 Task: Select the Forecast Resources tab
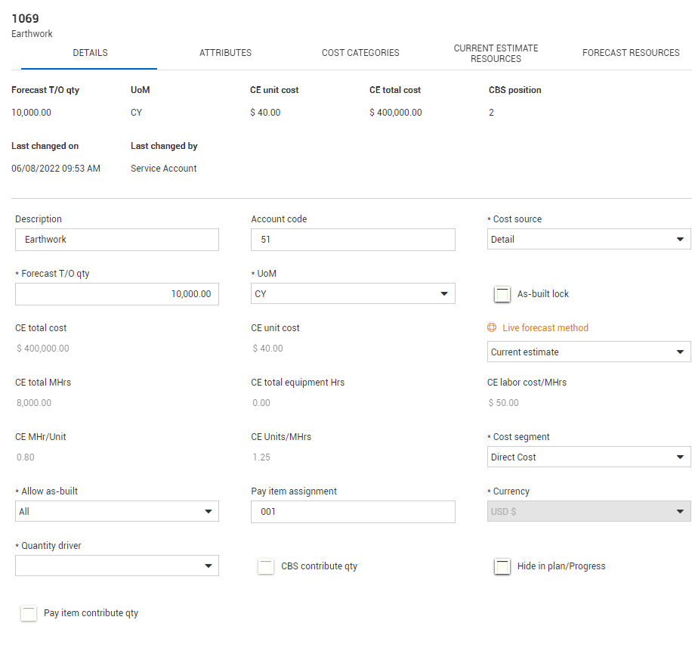pyautogui.click(x=631, y=53)
